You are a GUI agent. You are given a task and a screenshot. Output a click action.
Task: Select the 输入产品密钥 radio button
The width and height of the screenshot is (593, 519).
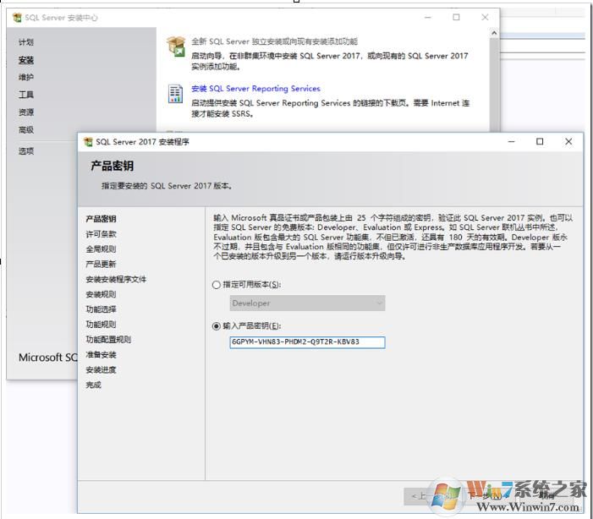pyautogui.click(x=217, y=325)
